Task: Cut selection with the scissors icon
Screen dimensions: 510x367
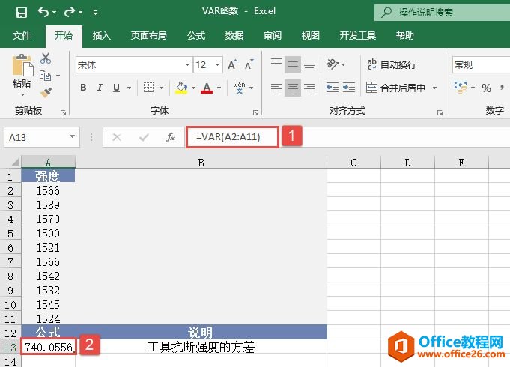Action: [46, 58]
